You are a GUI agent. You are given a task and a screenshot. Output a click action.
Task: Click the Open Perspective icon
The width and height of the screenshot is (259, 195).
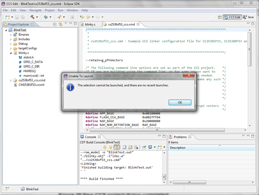pos(220,17)
